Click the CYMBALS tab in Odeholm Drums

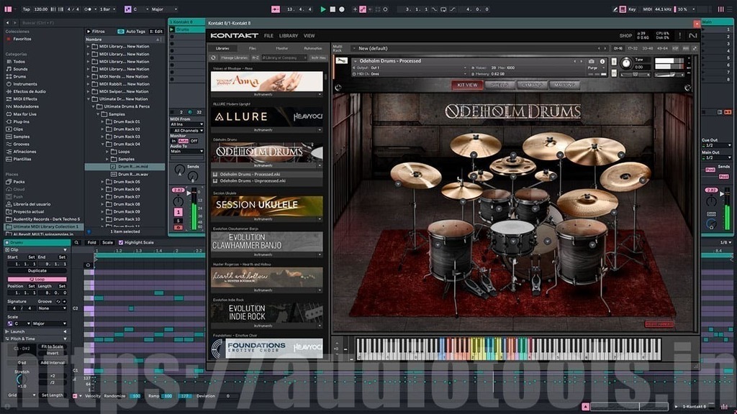532,85
